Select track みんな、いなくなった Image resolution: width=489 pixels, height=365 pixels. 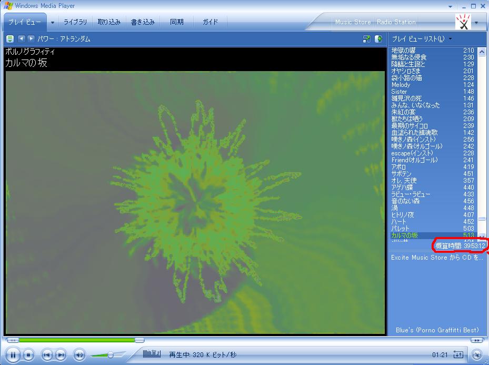point(433,105)
